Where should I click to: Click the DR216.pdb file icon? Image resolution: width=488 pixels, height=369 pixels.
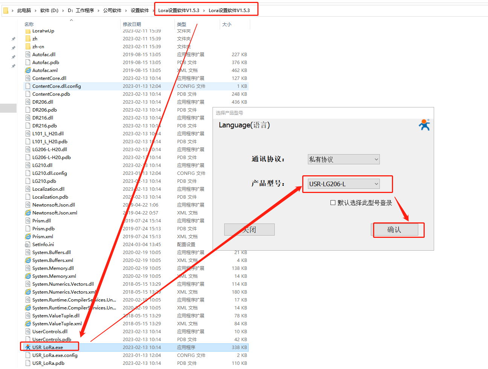click(x=28, y=126)
